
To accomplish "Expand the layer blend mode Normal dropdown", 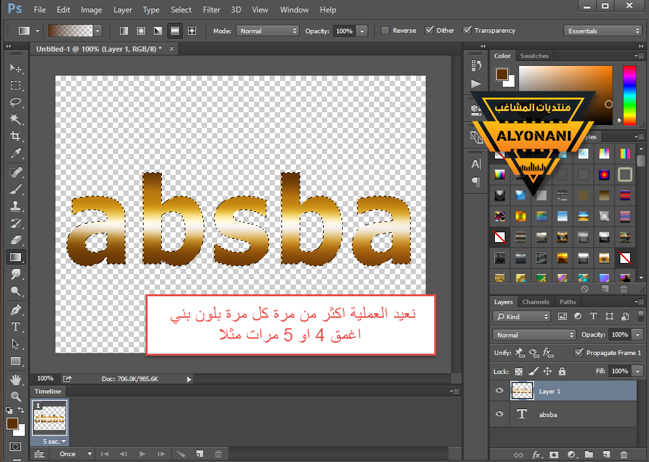I will (x=535, y=335).
